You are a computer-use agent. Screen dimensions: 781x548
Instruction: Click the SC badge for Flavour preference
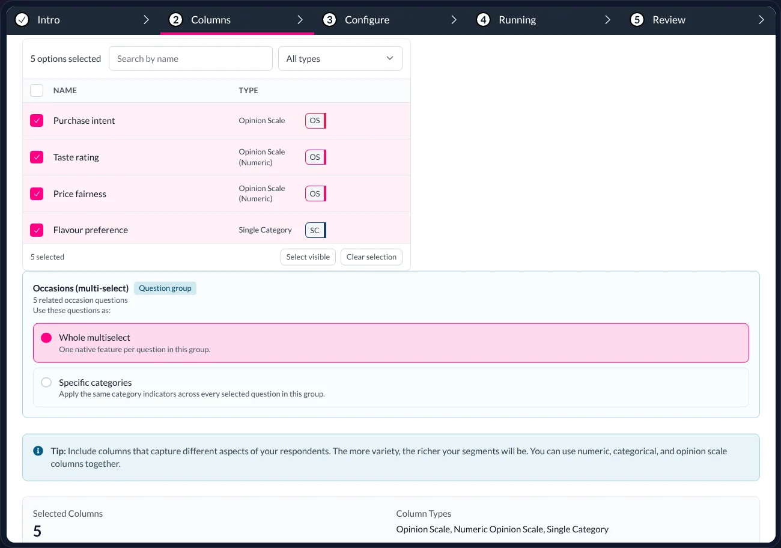[x=315, y=230]
